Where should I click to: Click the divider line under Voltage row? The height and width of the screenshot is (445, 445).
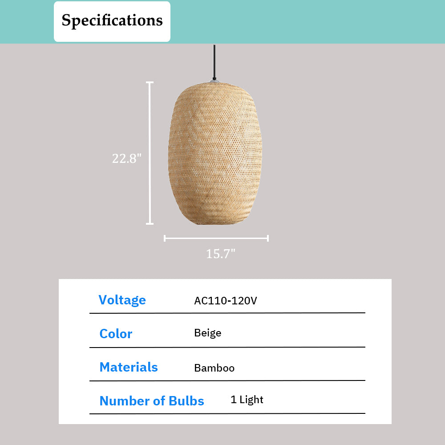click(227, 313)
